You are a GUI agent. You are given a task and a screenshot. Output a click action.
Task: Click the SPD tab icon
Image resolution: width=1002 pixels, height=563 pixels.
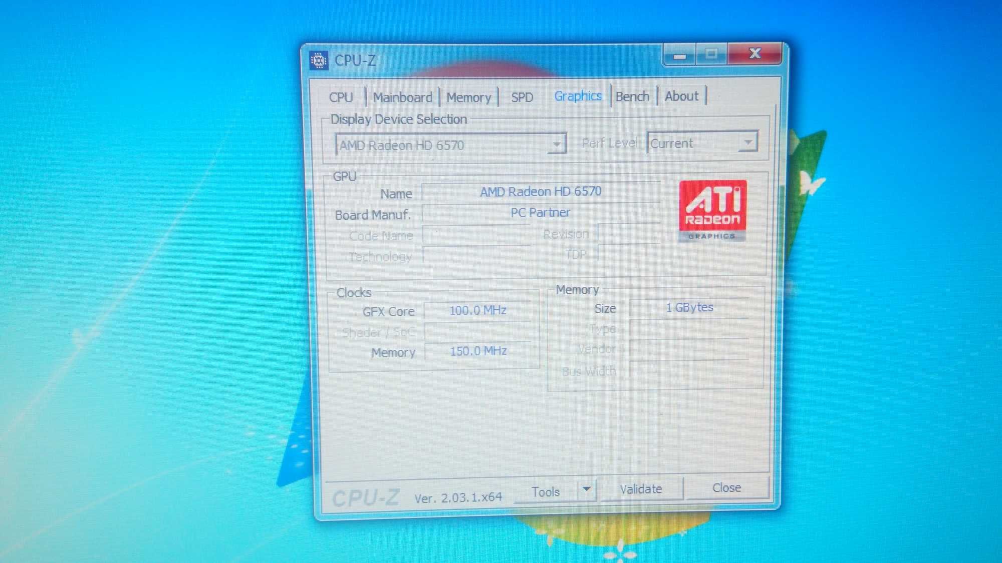520,96
